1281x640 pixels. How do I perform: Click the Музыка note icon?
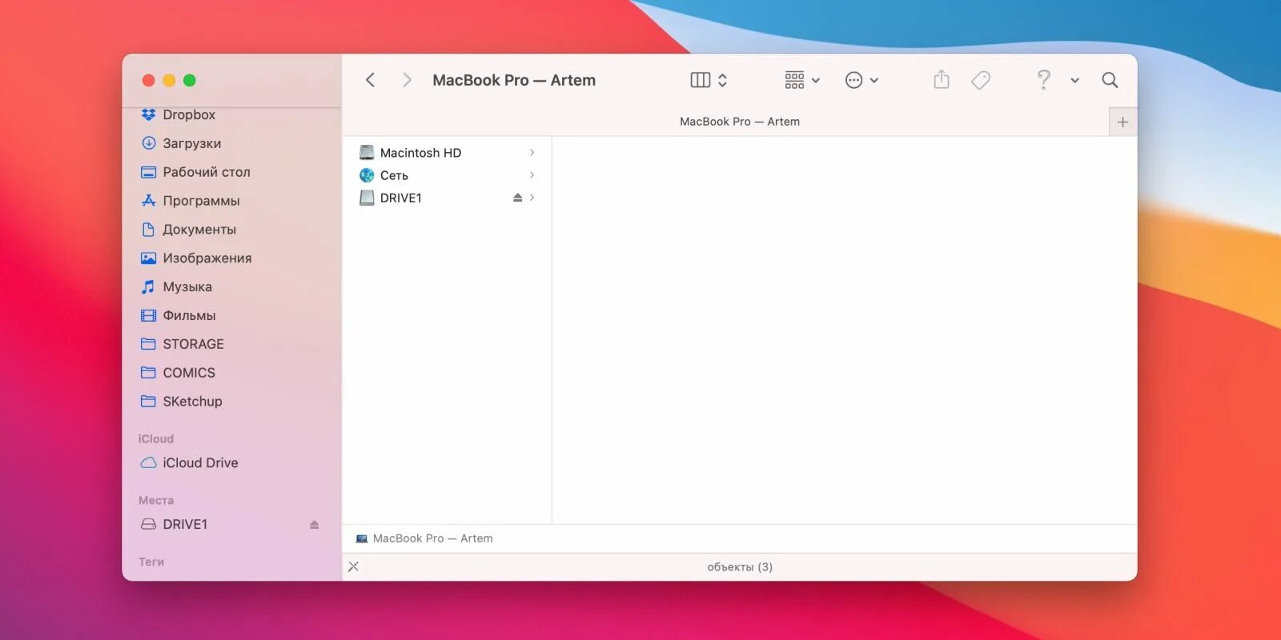(x=148, y=287)
